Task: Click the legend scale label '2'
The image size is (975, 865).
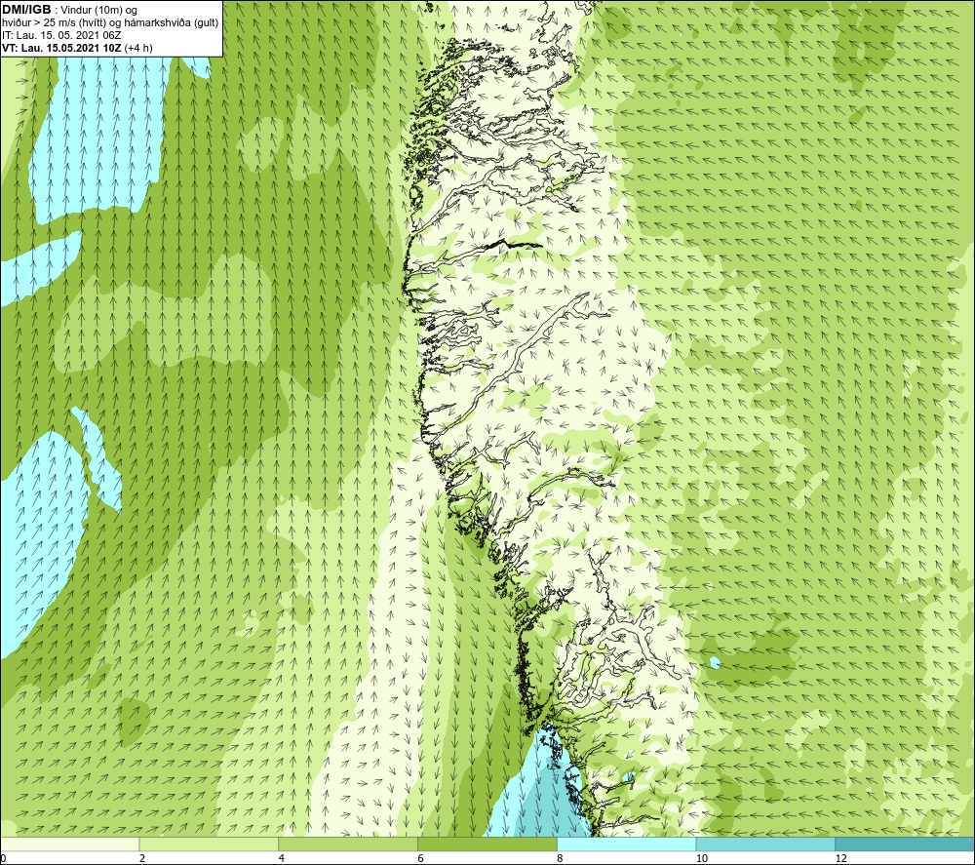Action: pos(142,858)
